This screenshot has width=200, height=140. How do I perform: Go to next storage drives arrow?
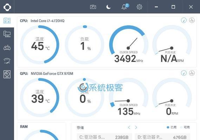tap(136, 127)
